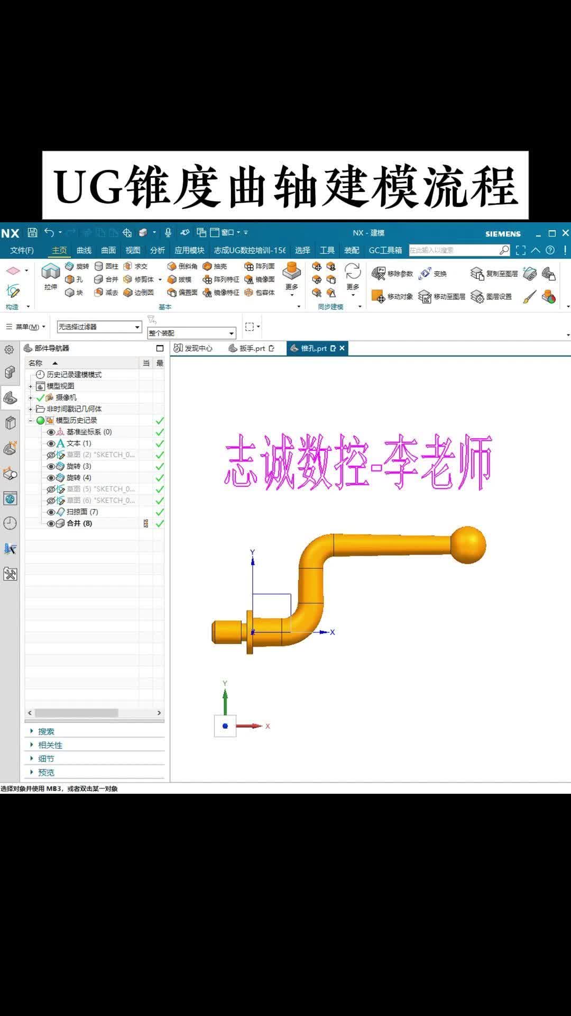Open Layer Settings (图层设置)
The height and width of the screenshot is (1016, 571).
click(491, 296)
